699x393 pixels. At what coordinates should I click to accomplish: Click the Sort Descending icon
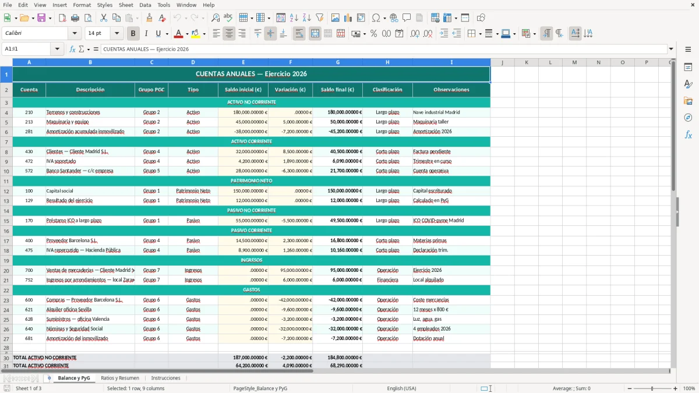point(306,18)
